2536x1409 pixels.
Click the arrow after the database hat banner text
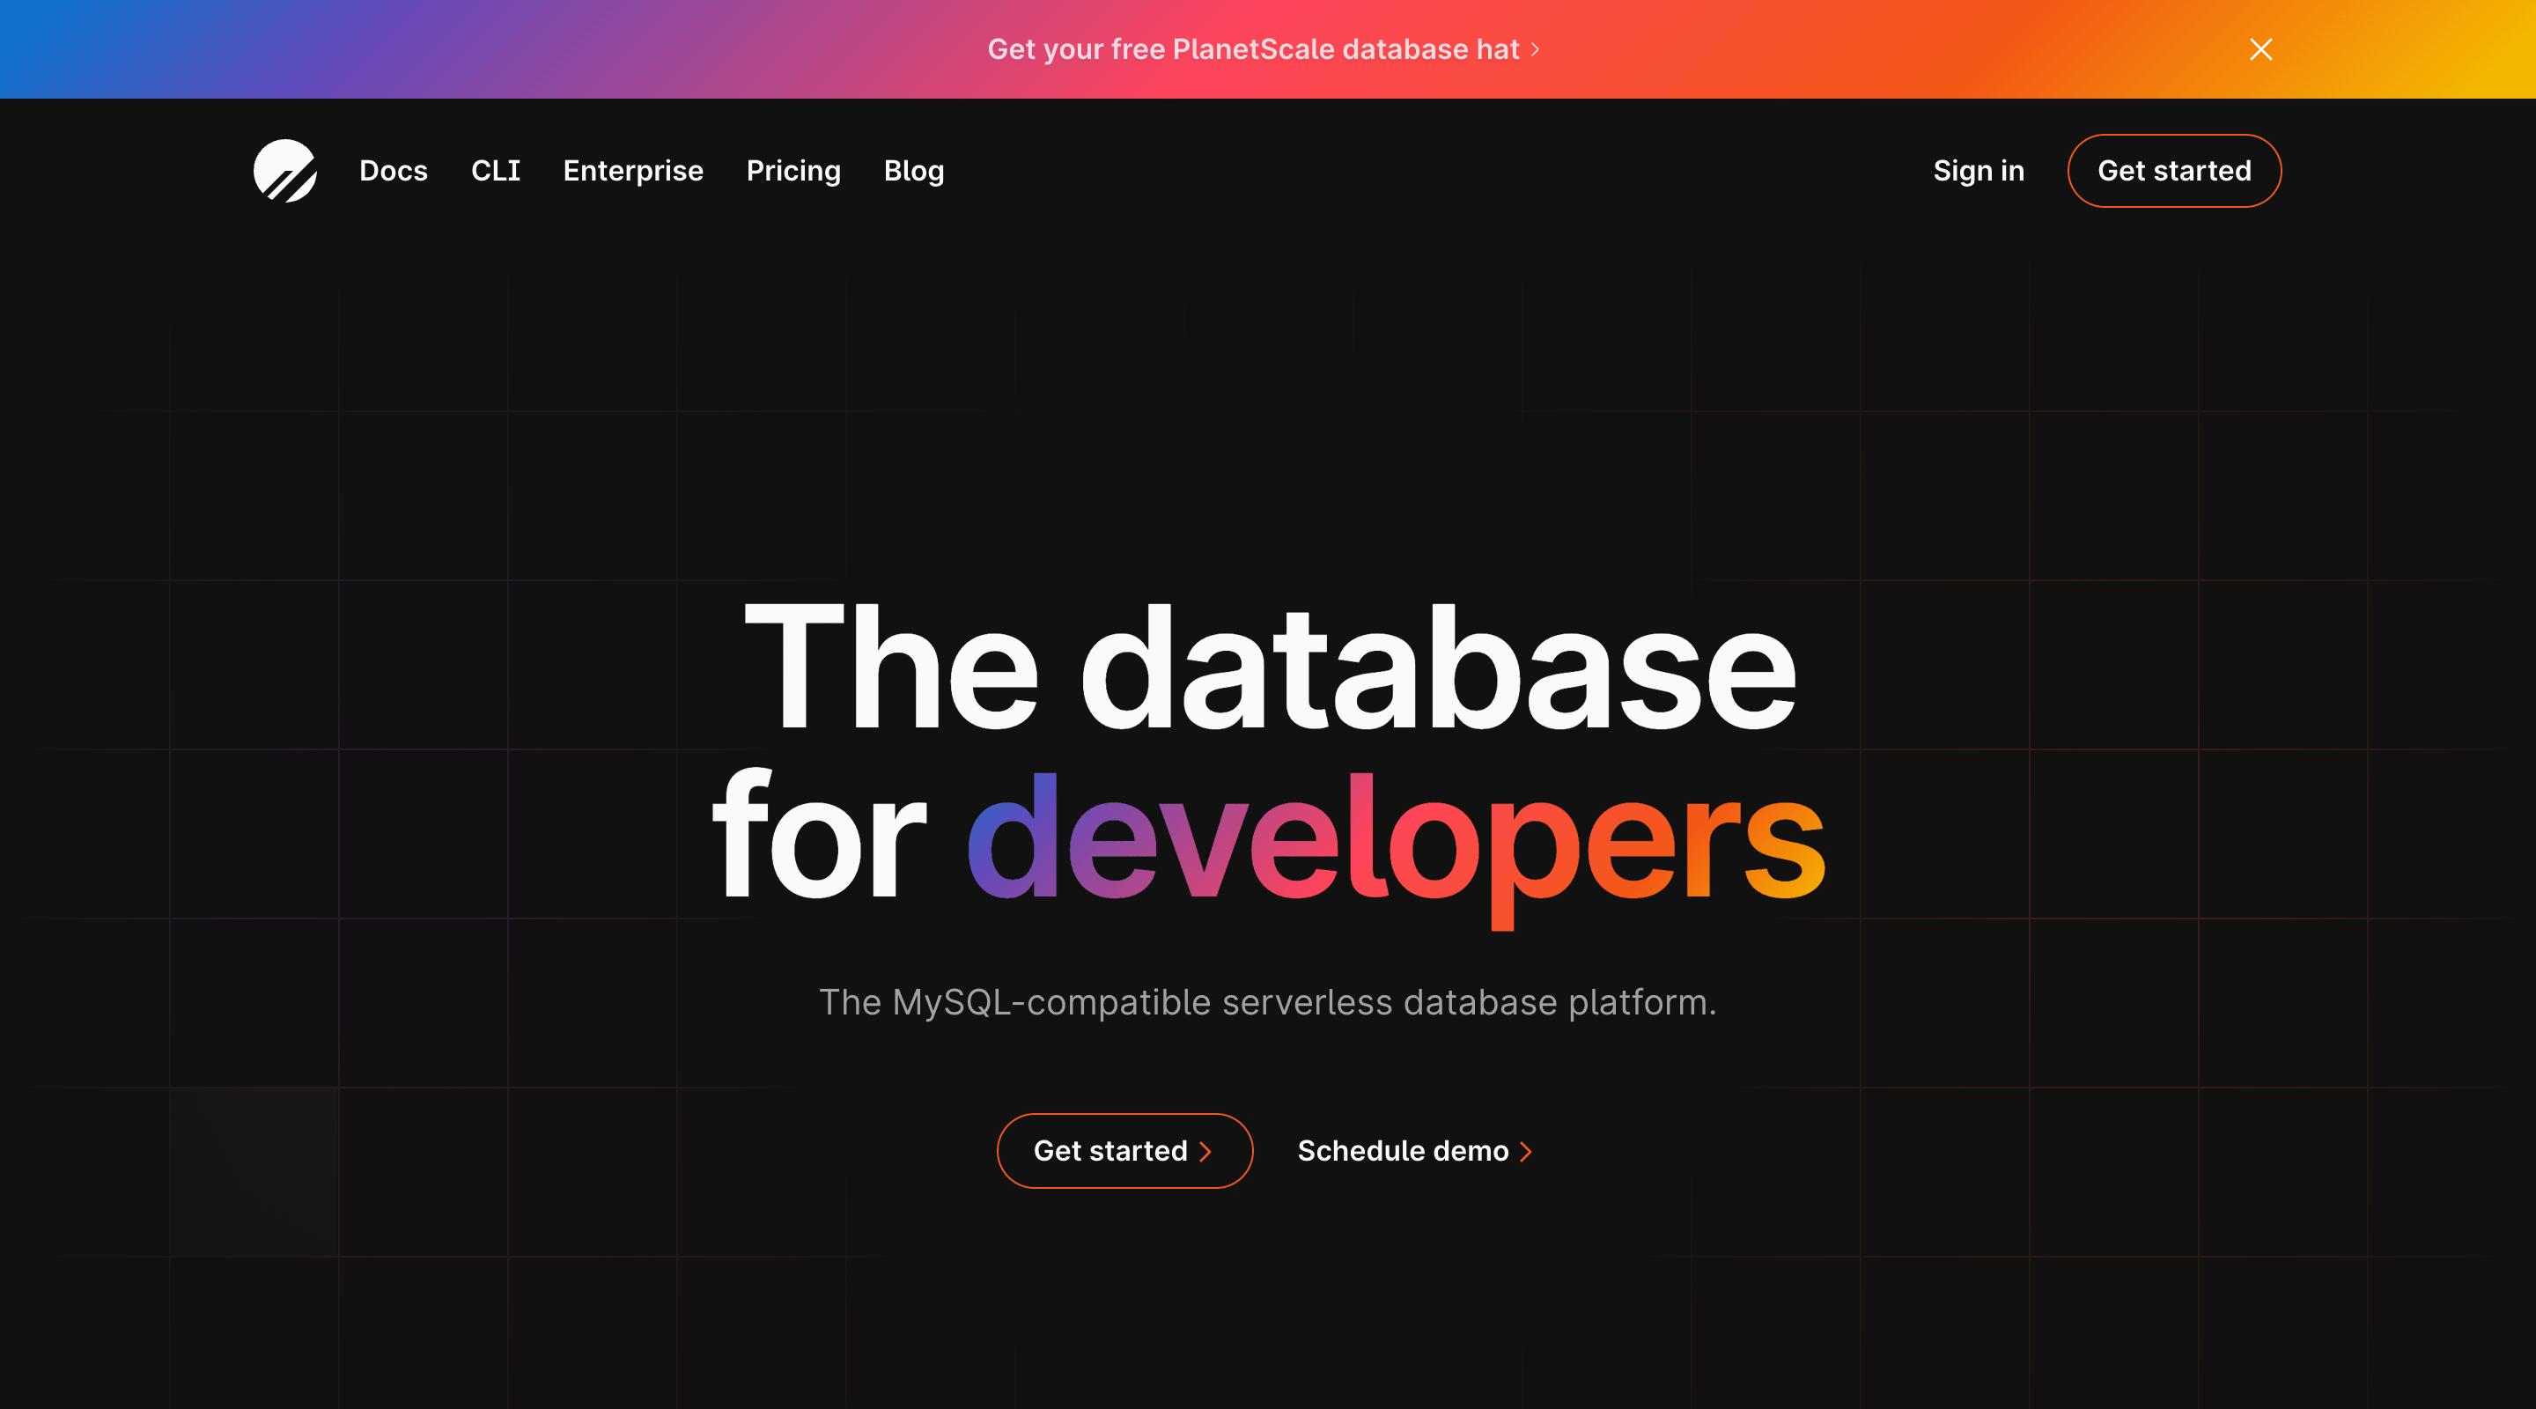click(x=1535, y=48)
